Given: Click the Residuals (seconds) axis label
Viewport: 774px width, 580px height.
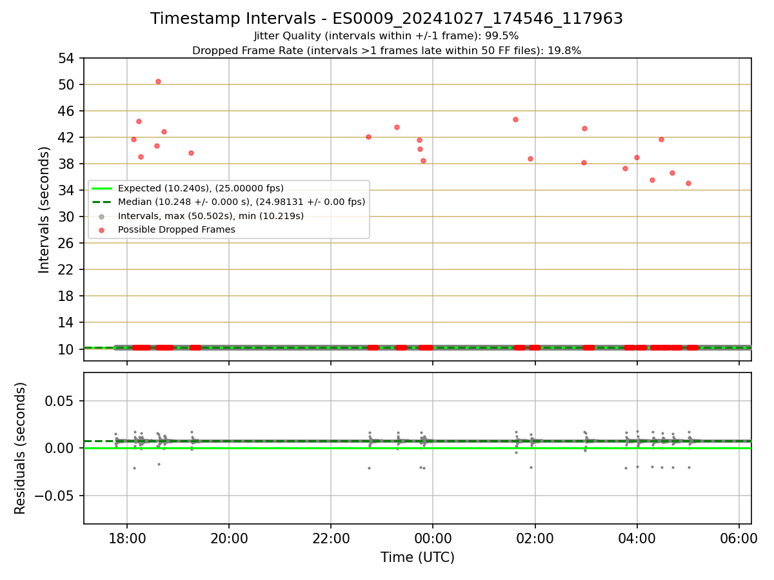Looking at the screenshot, I should click(x=21, y=448).
